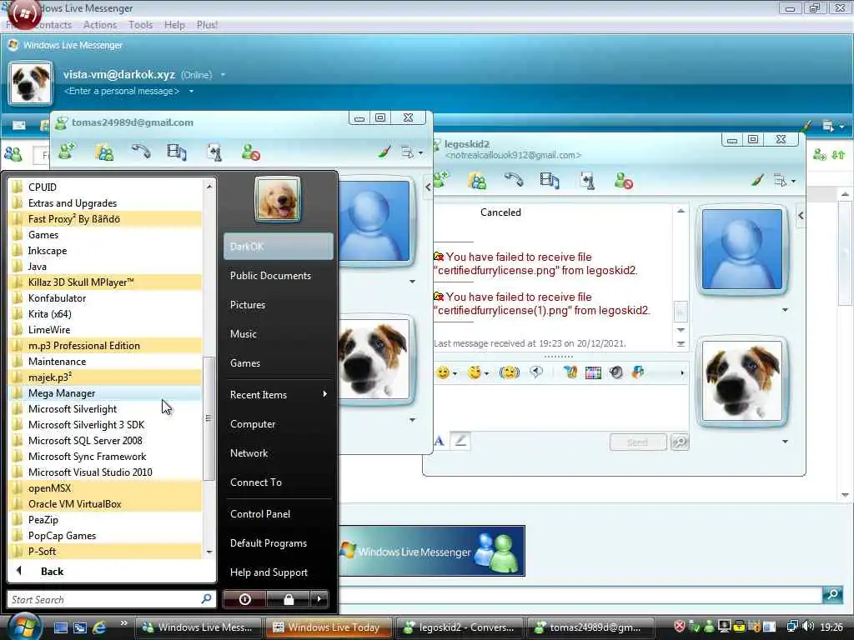Click the clock showing 19:26
This screenshot has height=640, width=854.
pyautogui.click(x=831, y=627)
